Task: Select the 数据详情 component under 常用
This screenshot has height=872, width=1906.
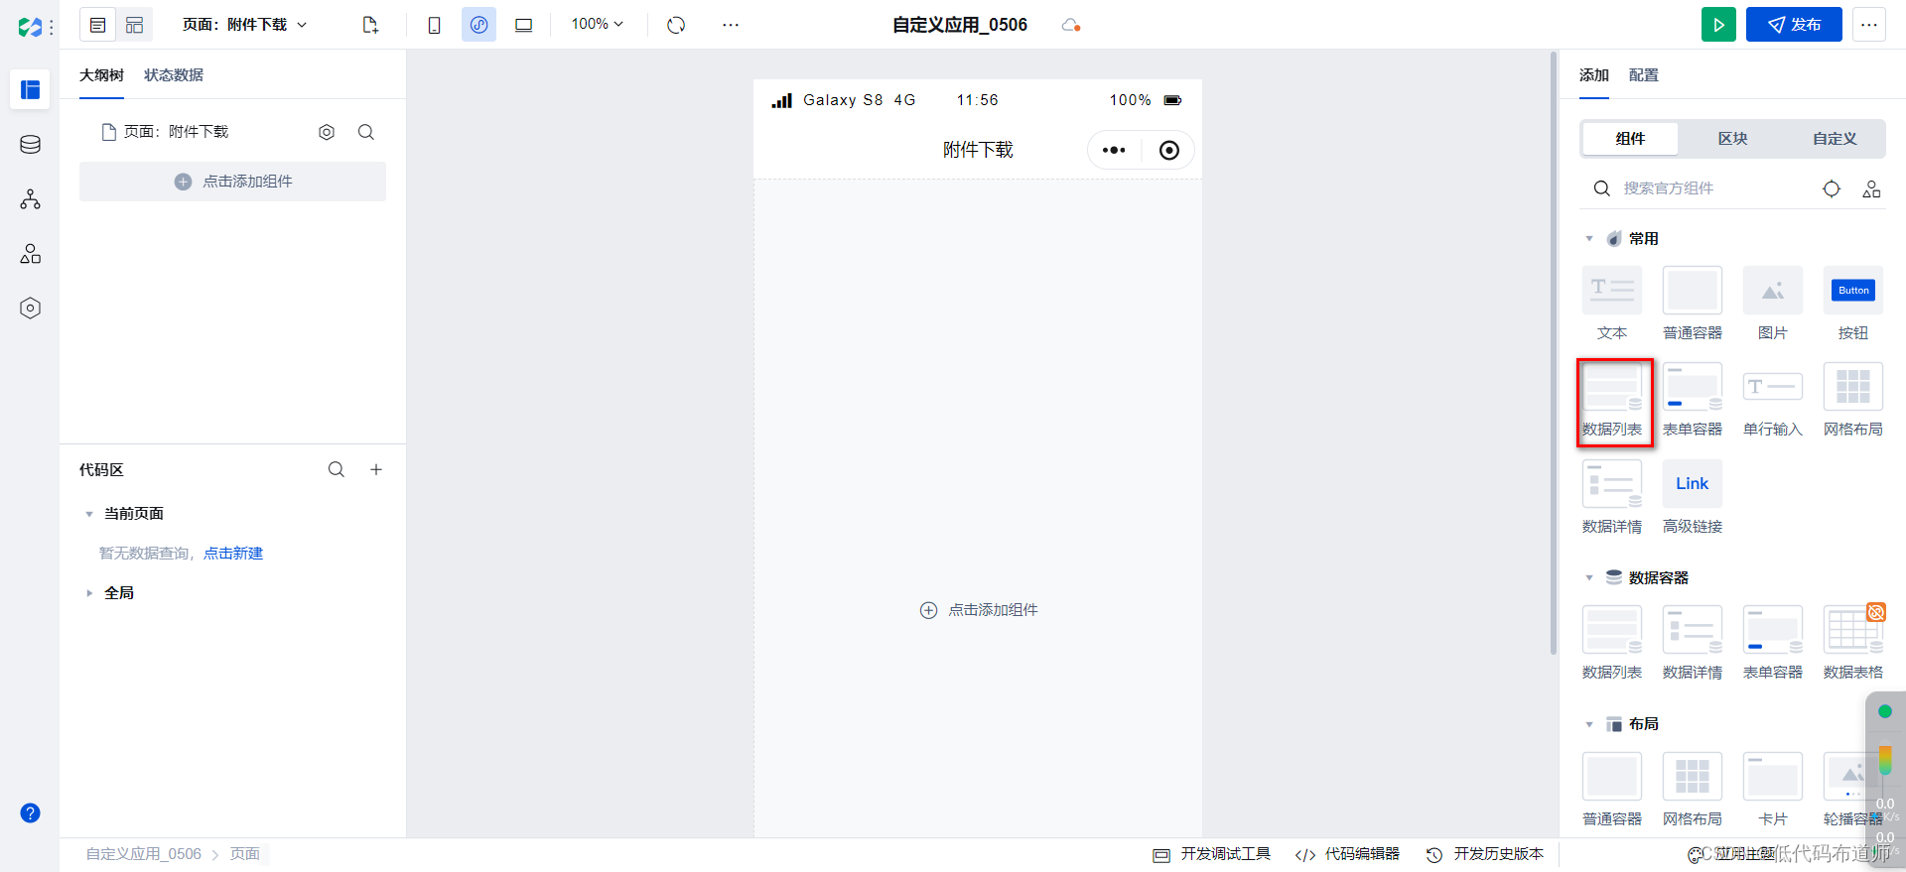Action: point(1612,497)
